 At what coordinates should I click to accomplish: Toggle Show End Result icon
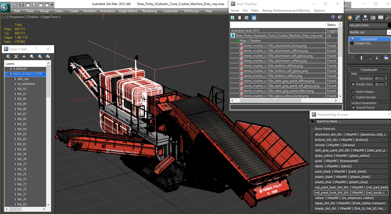[361, 58]
